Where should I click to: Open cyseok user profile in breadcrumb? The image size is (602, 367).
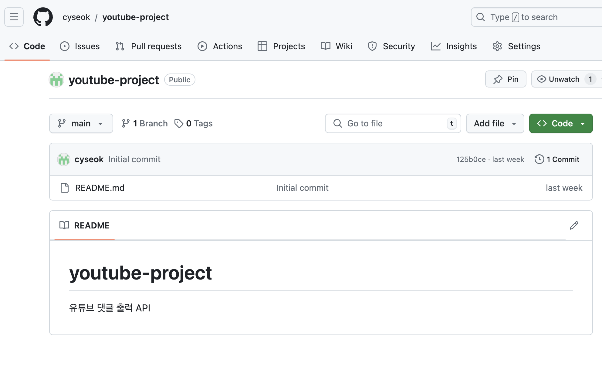[76, 17]
